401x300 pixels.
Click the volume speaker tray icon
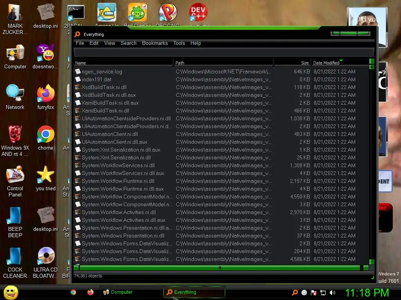tap(332, 293)
